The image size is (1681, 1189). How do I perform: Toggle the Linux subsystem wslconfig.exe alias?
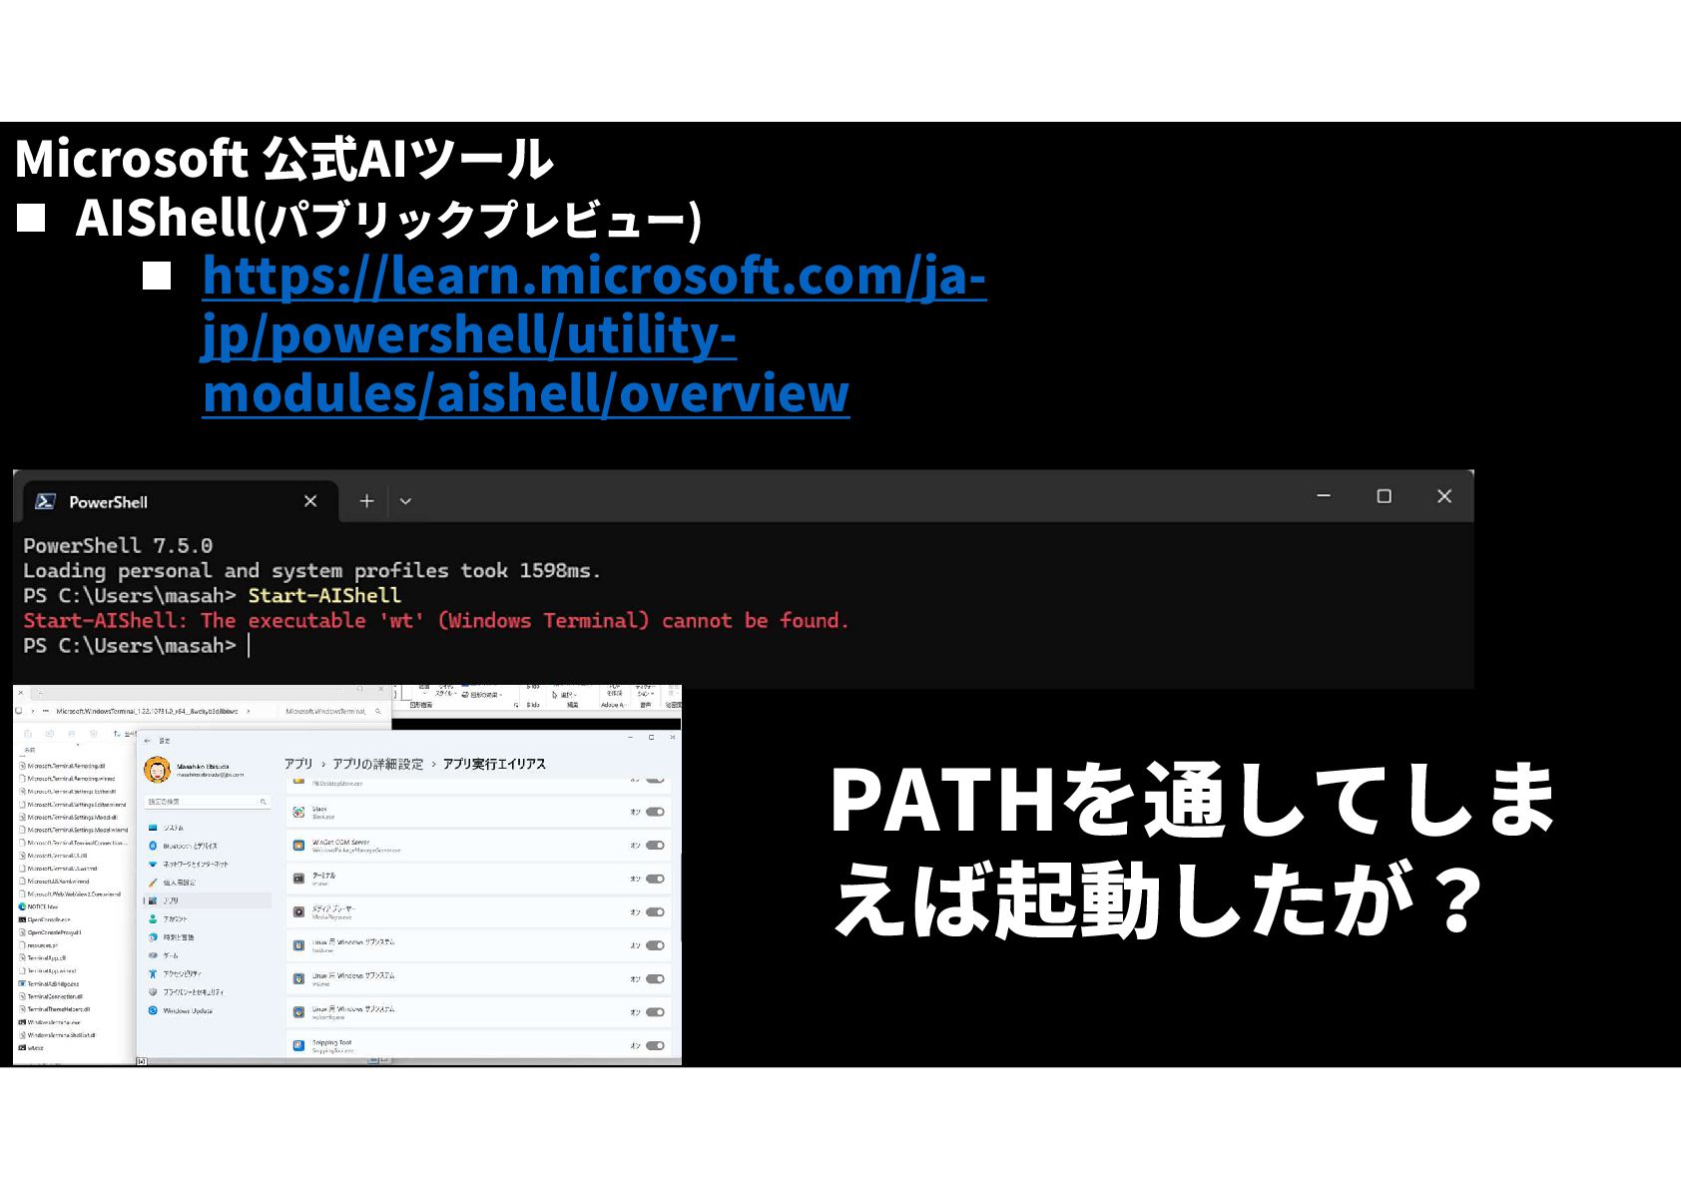pos(655,1012)
